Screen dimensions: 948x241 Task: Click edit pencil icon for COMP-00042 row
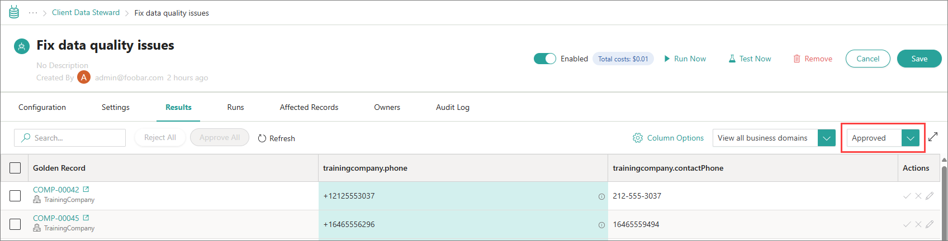tap(930, 196)
